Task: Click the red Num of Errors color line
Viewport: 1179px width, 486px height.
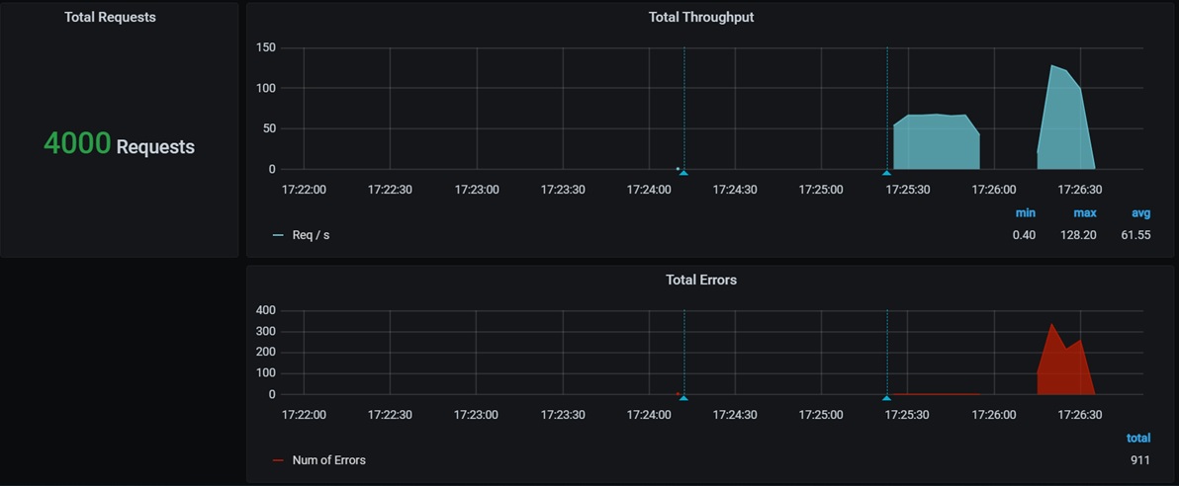Action: [x=278, y=460]
